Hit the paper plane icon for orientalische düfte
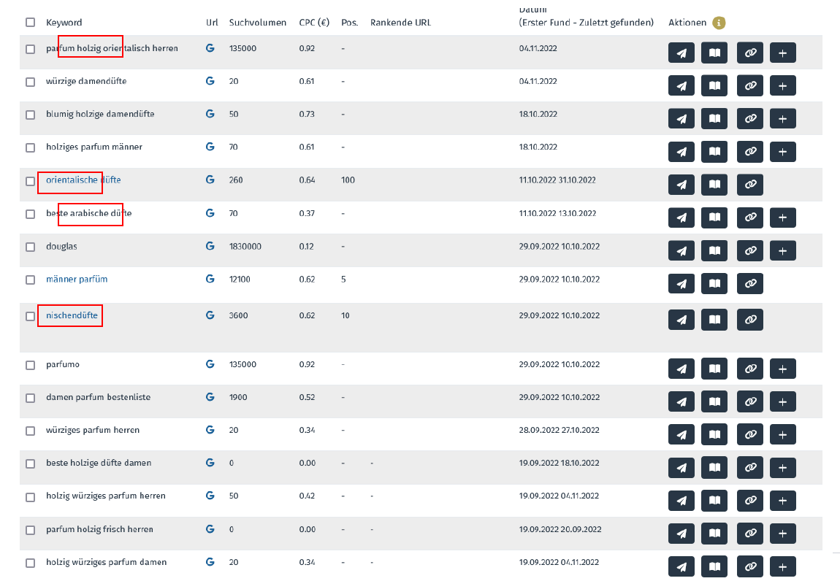Viewport: 840px width, 581px height. [x=681, y=185]
